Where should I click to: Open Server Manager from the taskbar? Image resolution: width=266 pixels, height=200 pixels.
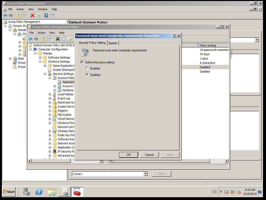(x=27, y=192)
